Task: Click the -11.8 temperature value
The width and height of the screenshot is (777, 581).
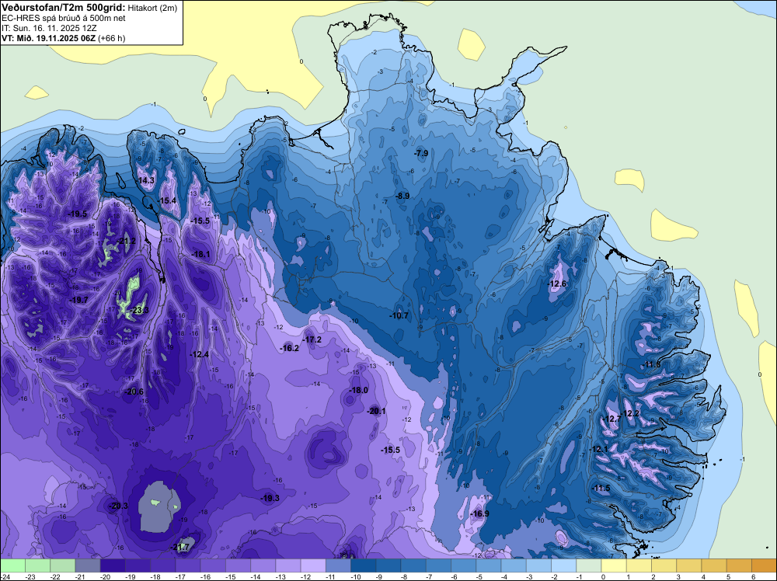Action: click(x=651, y=365)
